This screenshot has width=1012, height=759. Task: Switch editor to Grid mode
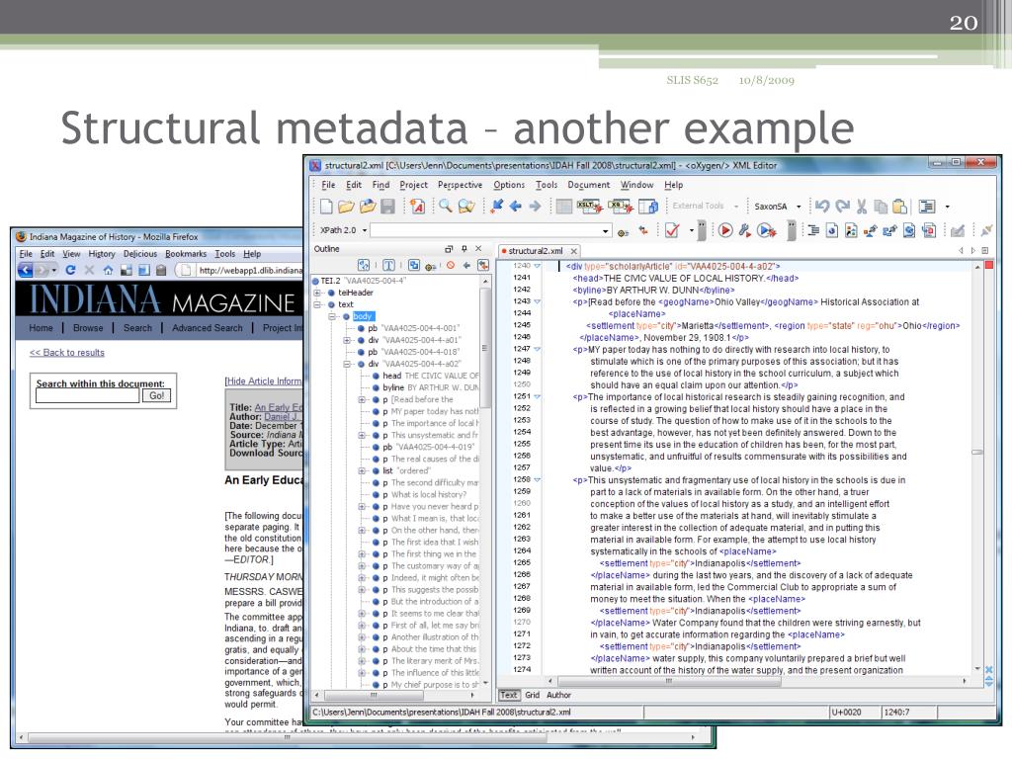(533, 695)
